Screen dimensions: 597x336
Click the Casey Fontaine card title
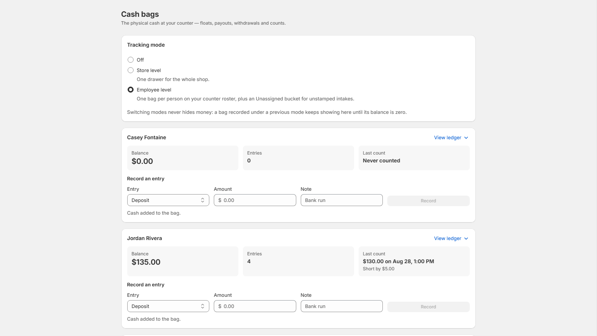147,137
